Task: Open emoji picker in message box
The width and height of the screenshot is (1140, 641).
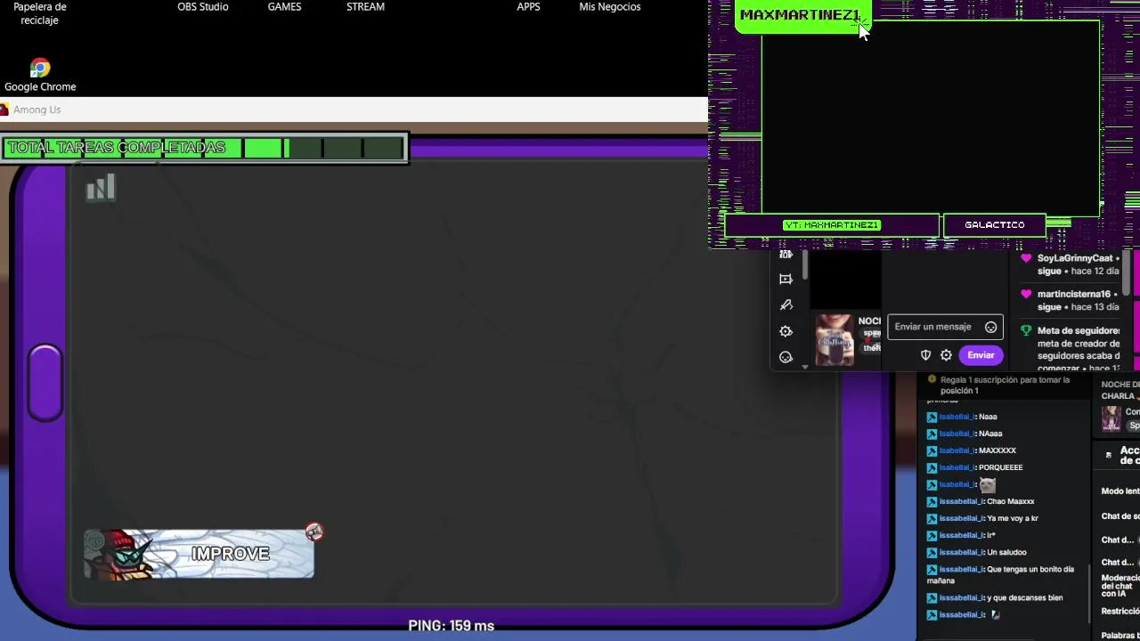Action: [990, 327]
